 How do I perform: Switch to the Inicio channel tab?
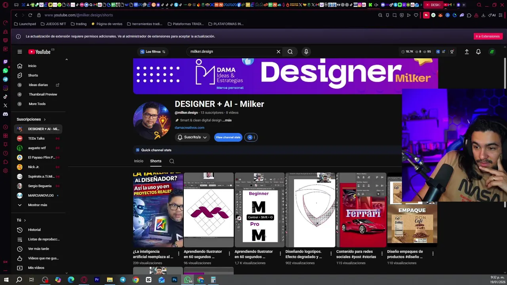[x=139, y=161]
